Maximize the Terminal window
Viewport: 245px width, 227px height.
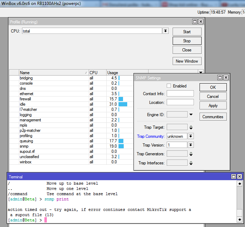click(233, 177)
